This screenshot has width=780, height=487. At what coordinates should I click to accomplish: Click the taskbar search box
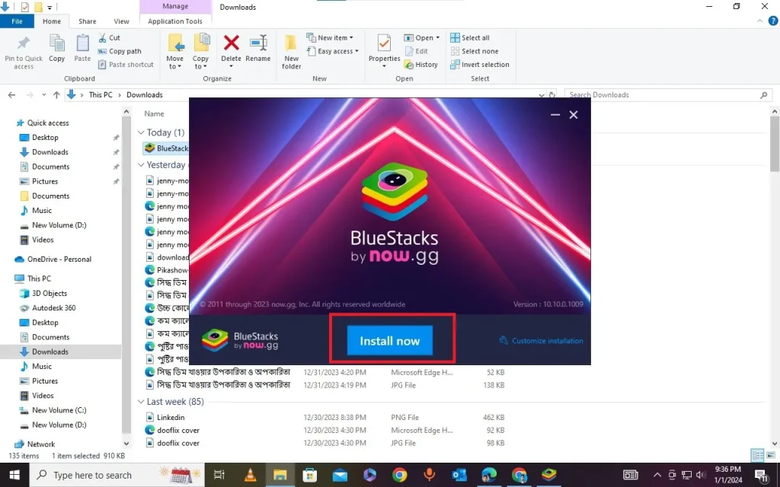tap(117, 475)
